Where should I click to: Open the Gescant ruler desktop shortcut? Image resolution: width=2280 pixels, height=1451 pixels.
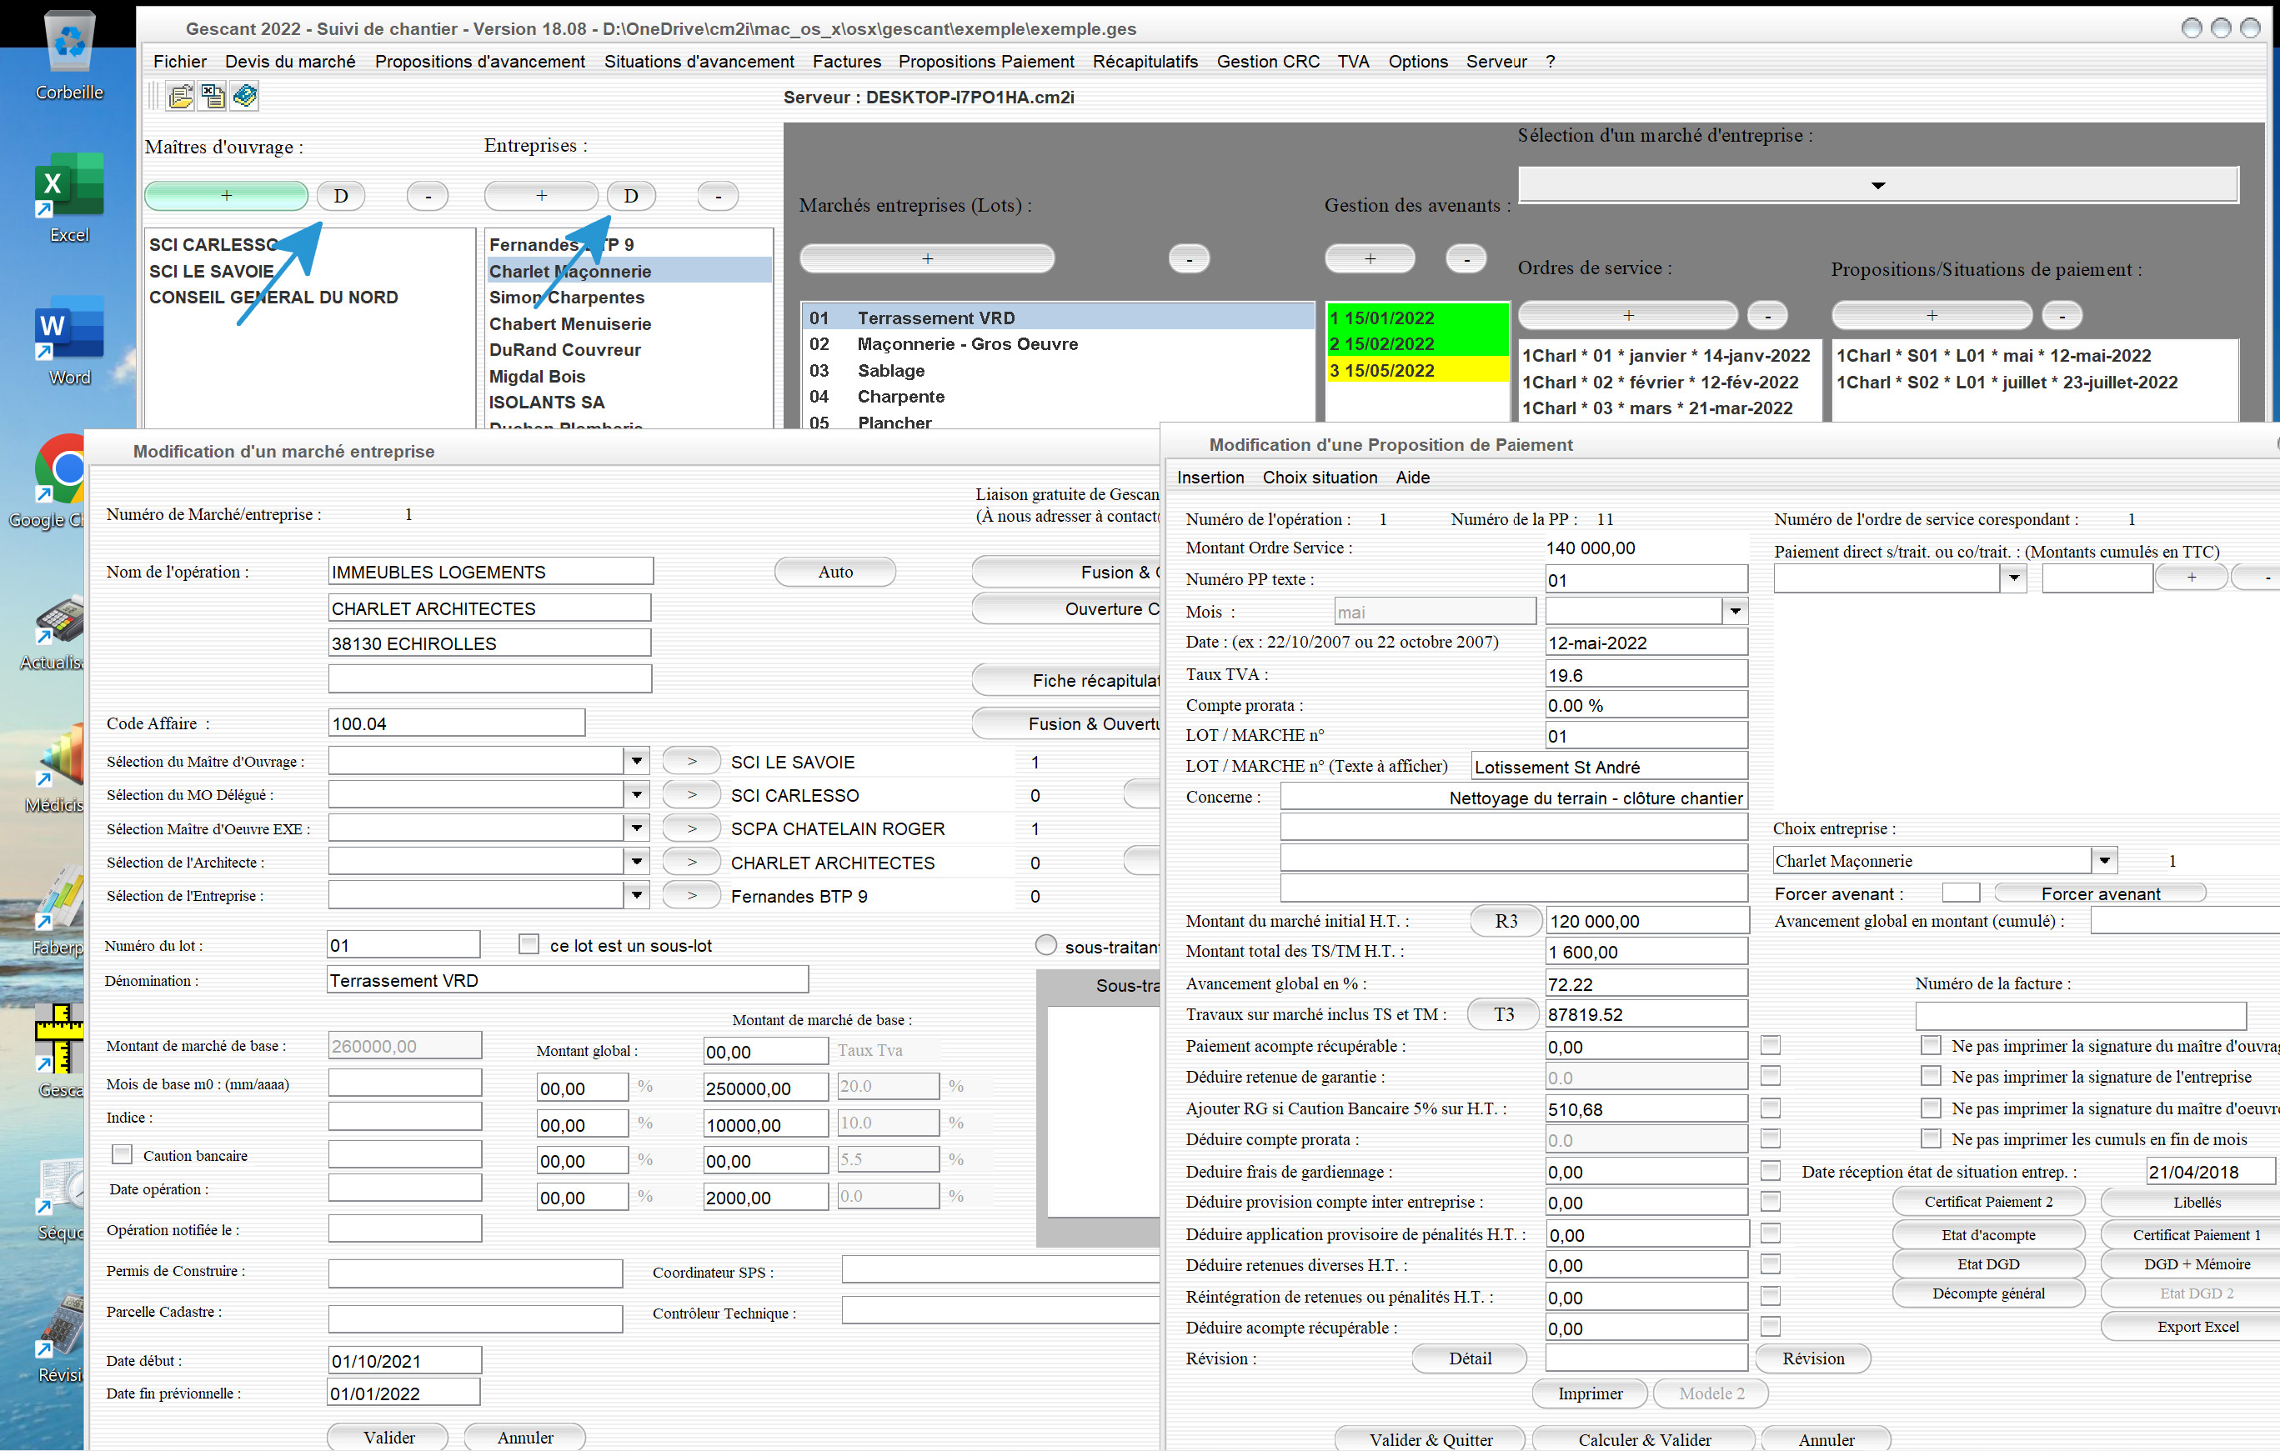click(58, 1052)
